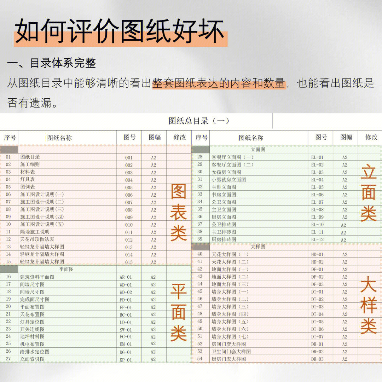Viewport: 382px width, 382px height.
Task: Select the cell "施工图设计说明(五)"
Action: pyautogui.click(x=42, y=224)
